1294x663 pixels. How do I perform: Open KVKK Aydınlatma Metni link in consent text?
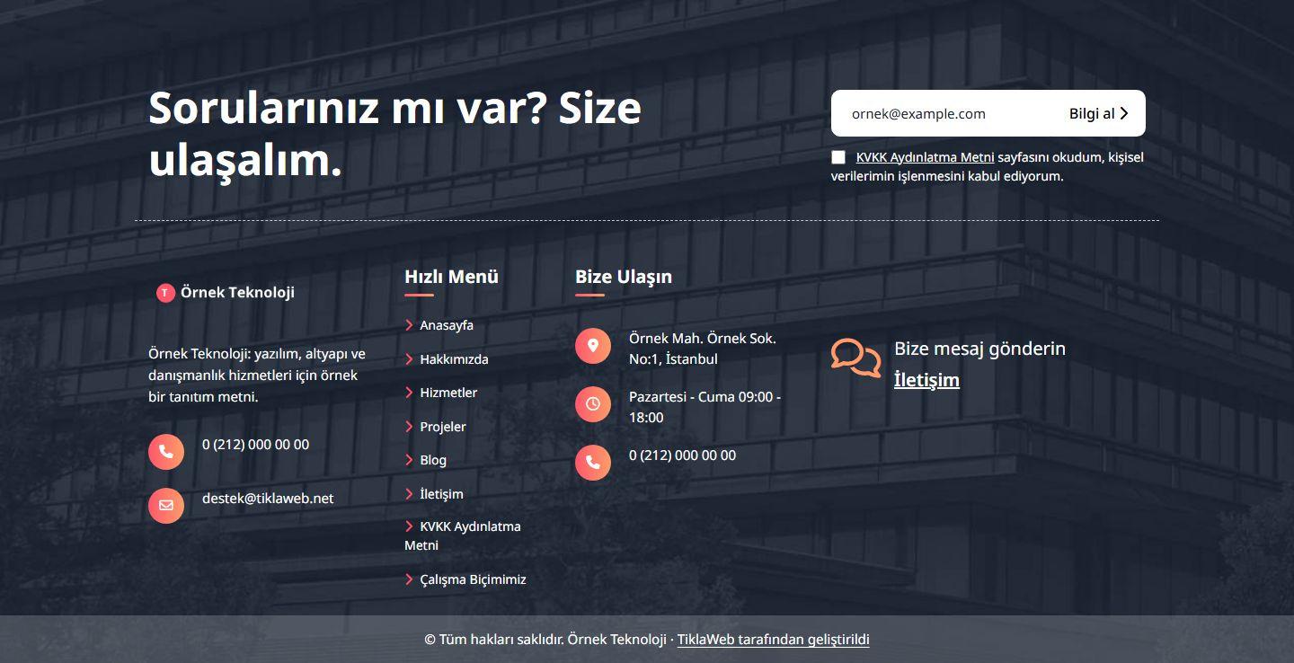click(x=925, y=157)
